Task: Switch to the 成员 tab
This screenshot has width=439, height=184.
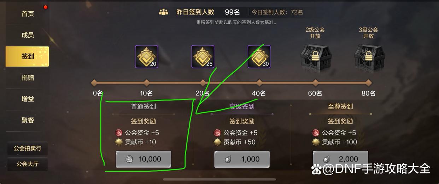Action: 28,35
